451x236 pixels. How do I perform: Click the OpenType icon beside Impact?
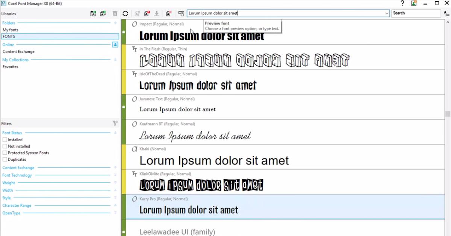[135, 24]
